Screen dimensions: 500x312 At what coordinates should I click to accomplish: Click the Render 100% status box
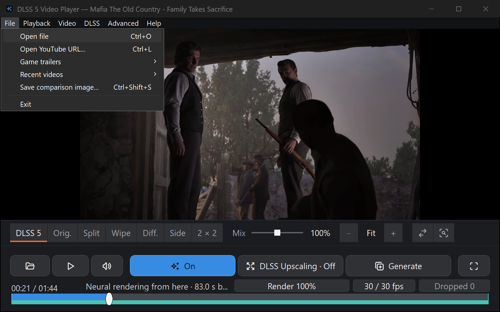[292, 286]
